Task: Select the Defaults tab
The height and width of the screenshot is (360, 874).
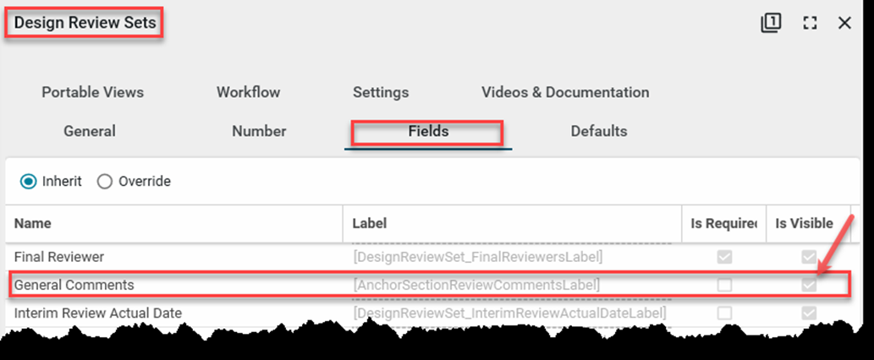Action: pyautogui.click(x=599, y=131)
